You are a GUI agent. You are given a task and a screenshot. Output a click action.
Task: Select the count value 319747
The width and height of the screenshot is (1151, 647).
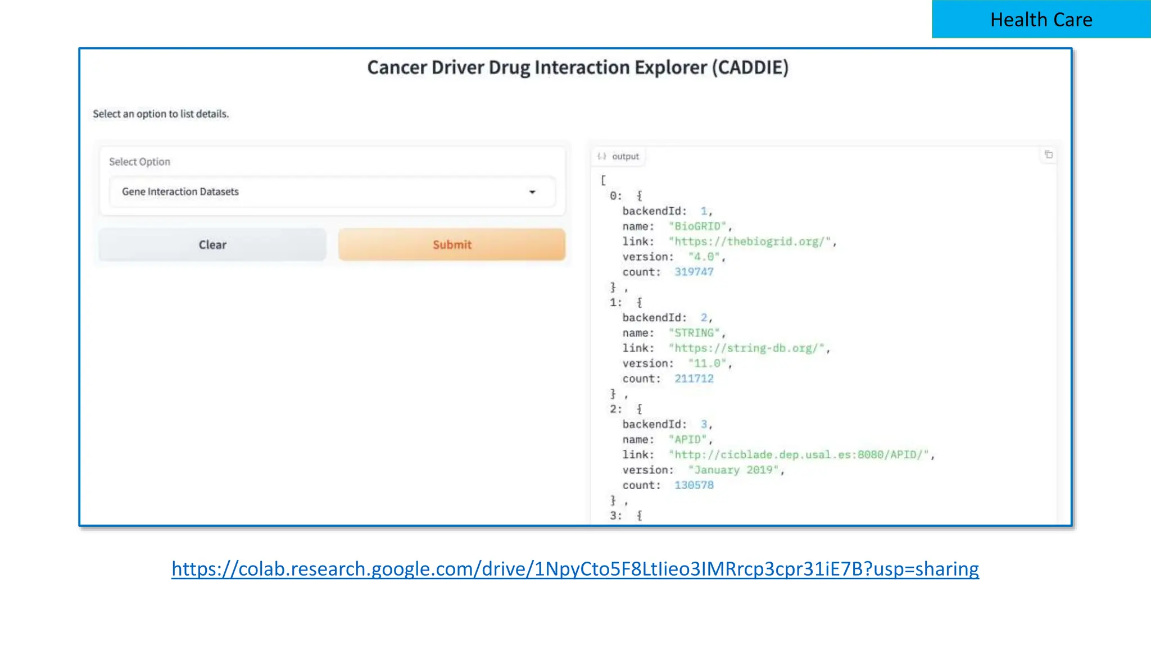click(694, 272)
